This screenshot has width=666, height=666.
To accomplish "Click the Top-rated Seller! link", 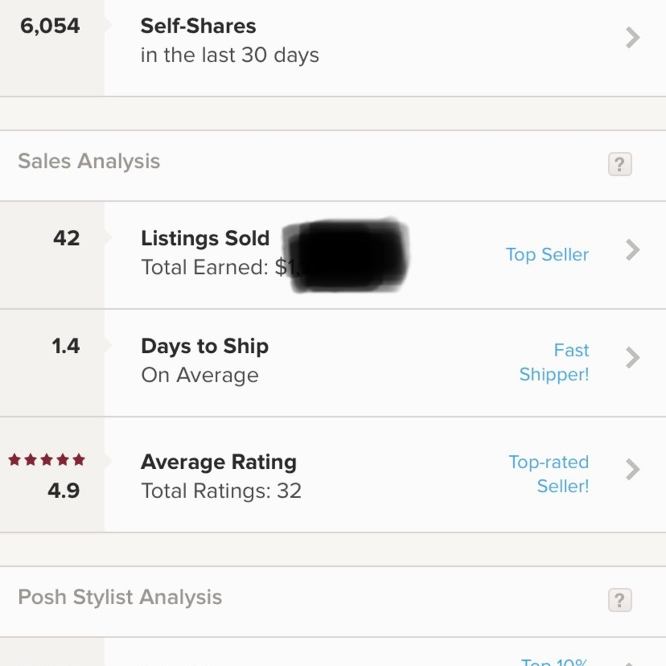I will pos(549,474).
